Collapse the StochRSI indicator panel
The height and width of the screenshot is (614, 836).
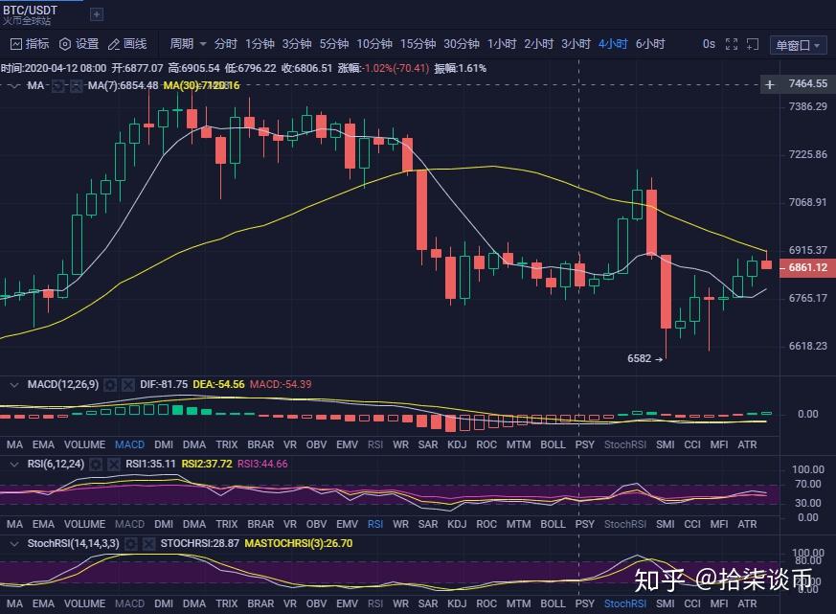point(14,543)
